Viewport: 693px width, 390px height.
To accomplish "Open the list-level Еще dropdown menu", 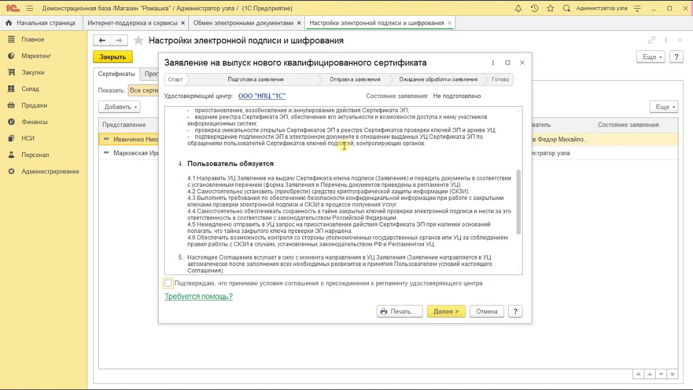I will [664, 107].
